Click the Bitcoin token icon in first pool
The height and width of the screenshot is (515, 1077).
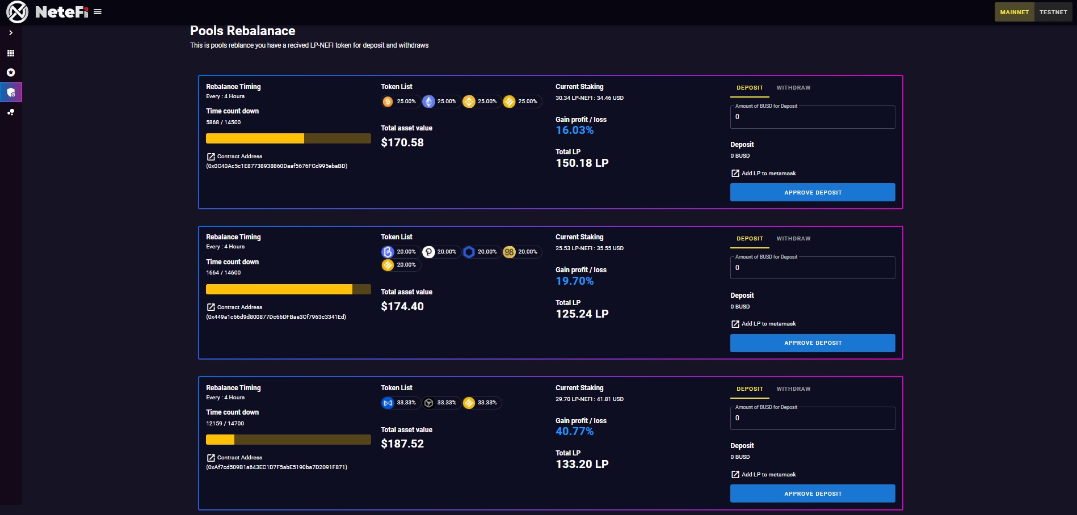click(388, 102)
